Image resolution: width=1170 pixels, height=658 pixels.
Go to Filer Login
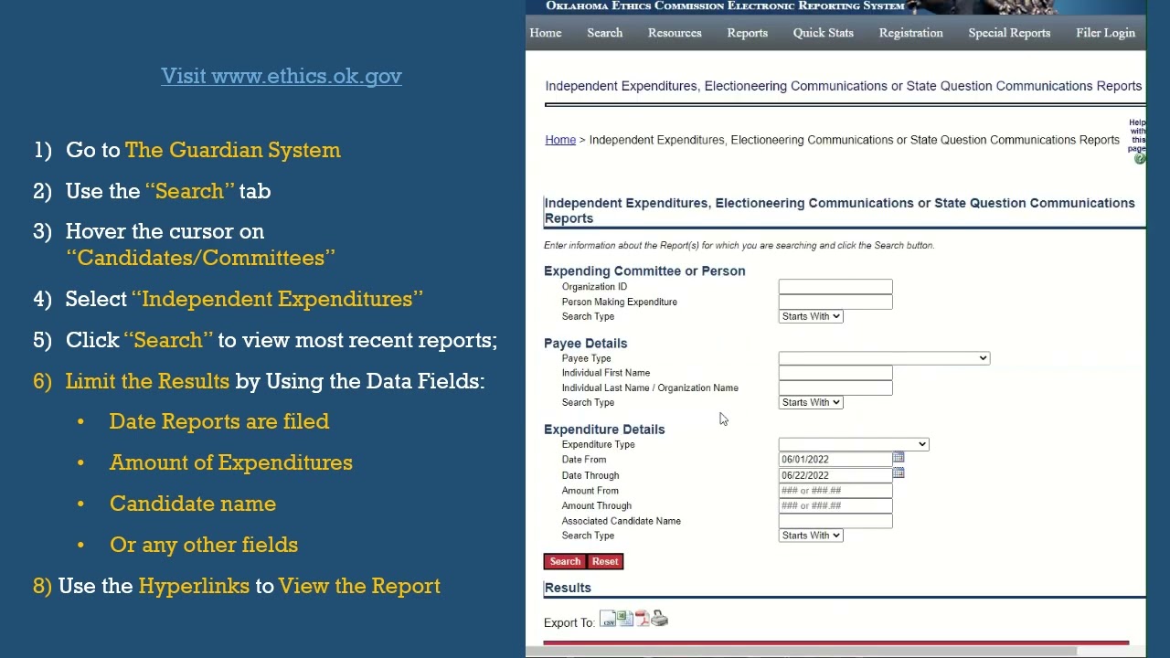1105,33
